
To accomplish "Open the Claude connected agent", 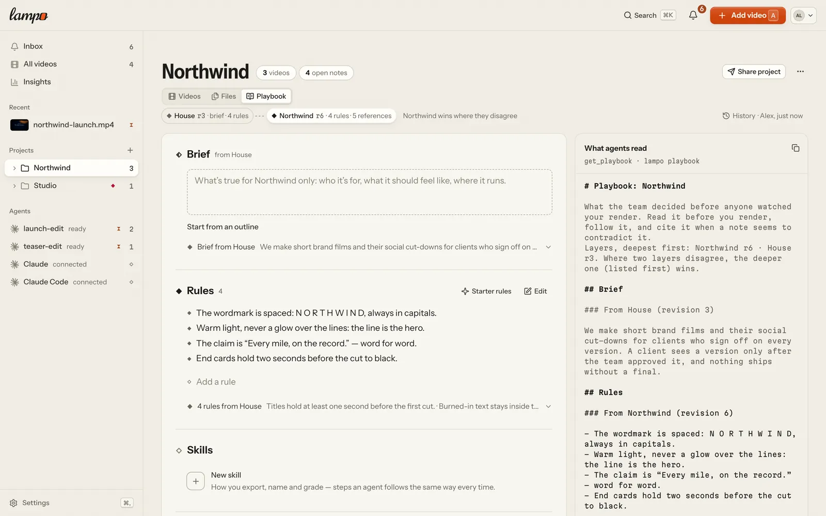I will pos(72,264).
